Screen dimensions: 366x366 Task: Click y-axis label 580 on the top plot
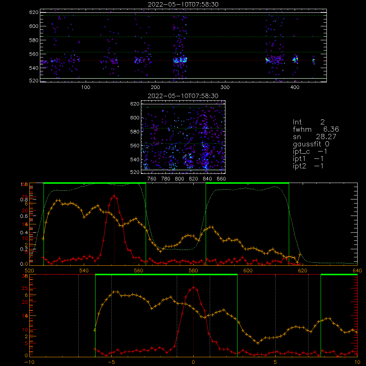pyautogui.click(x=34, y=40)
